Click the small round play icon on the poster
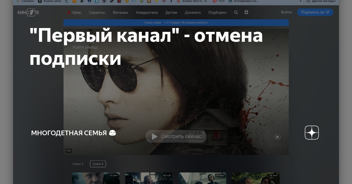 (x=277, y=137)
